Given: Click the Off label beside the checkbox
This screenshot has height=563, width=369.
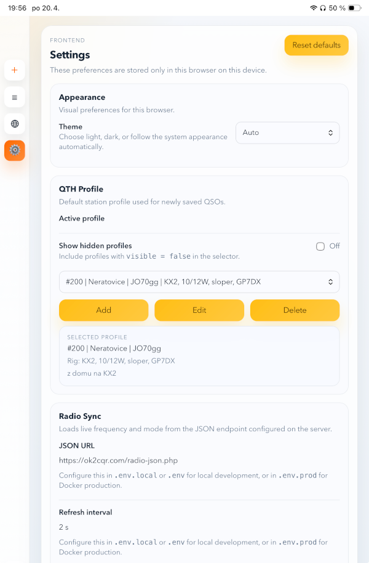Looking at the screenshot, I should (335, 246).
